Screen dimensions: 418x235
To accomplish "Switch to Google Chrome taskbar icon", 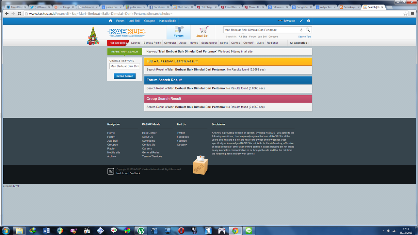I will [x=235, y=230].
